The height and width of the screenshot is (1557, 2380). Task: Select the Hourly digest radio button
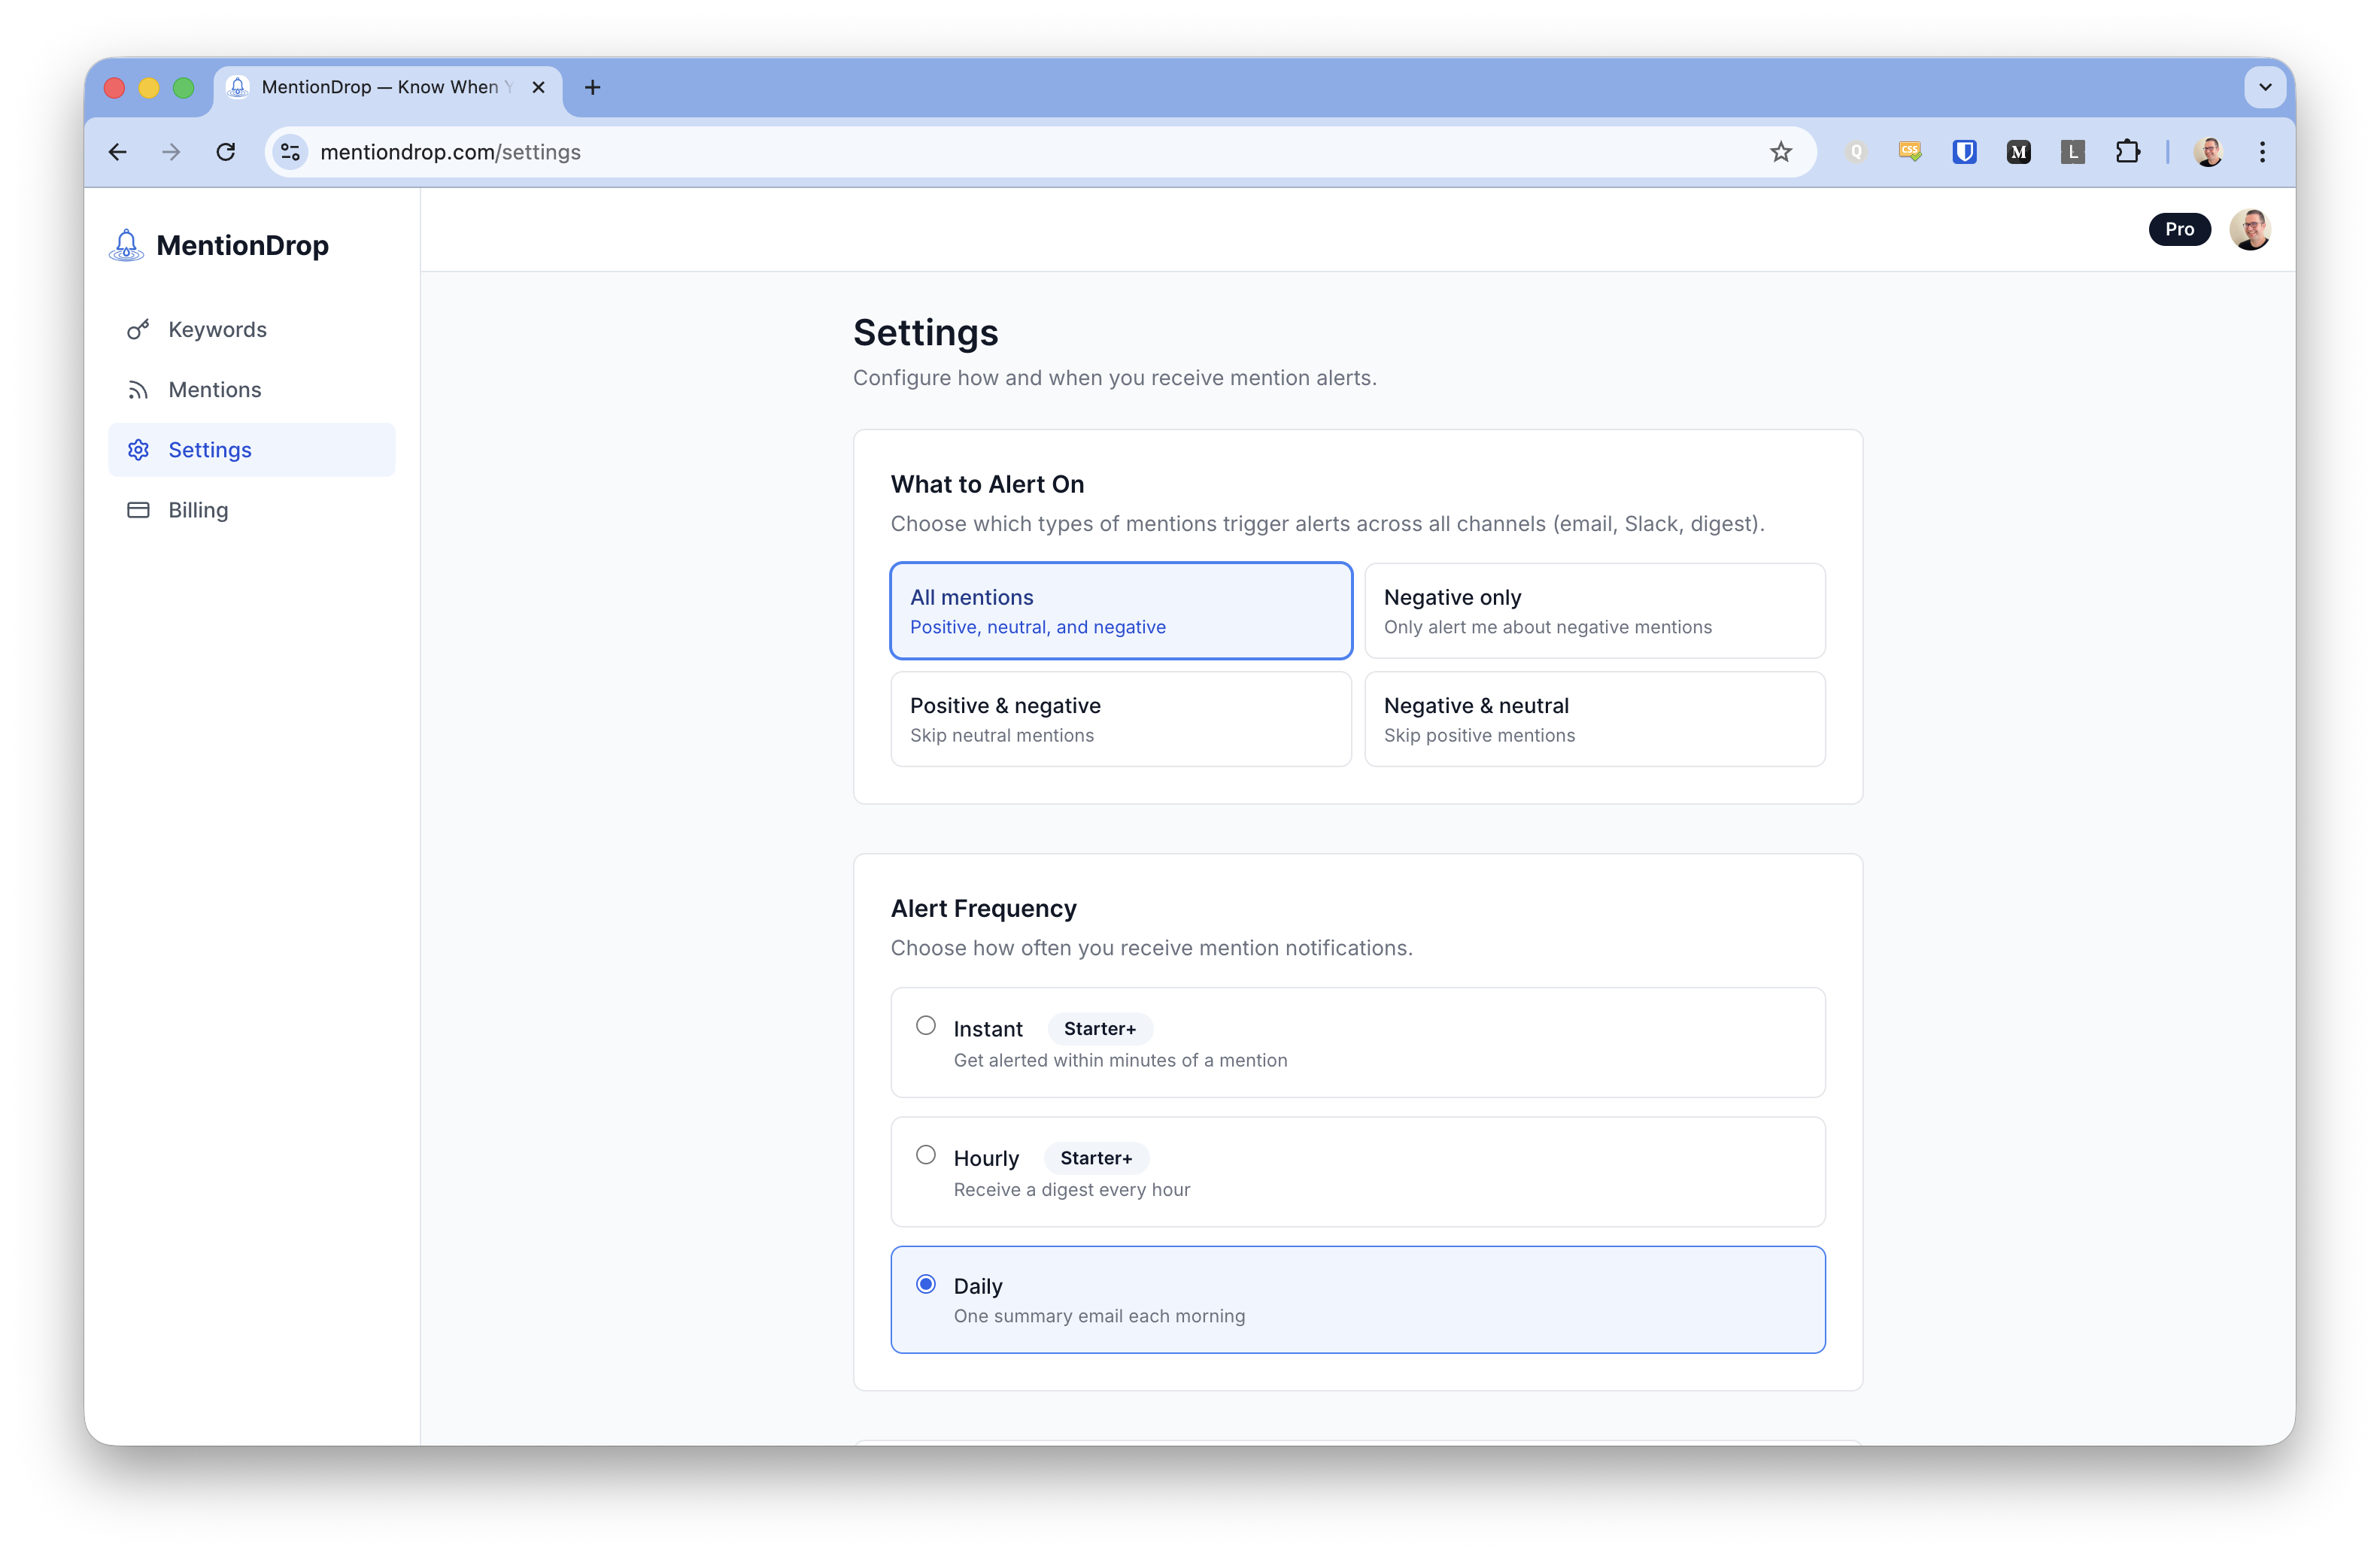(x=926, y=1154)
